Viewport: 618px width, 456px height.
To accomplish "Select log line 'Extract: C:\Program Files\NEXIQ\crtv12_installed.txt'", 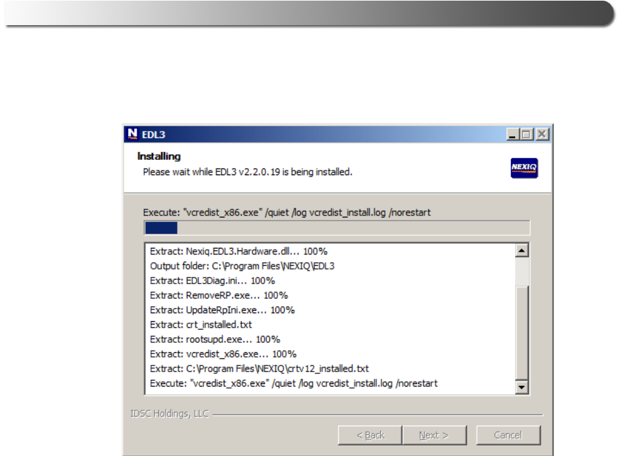I will click(259, 368).
